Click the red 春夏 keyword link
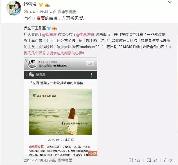Image resolution: width=178 pixels, height=165 pixels. point(41,18)
